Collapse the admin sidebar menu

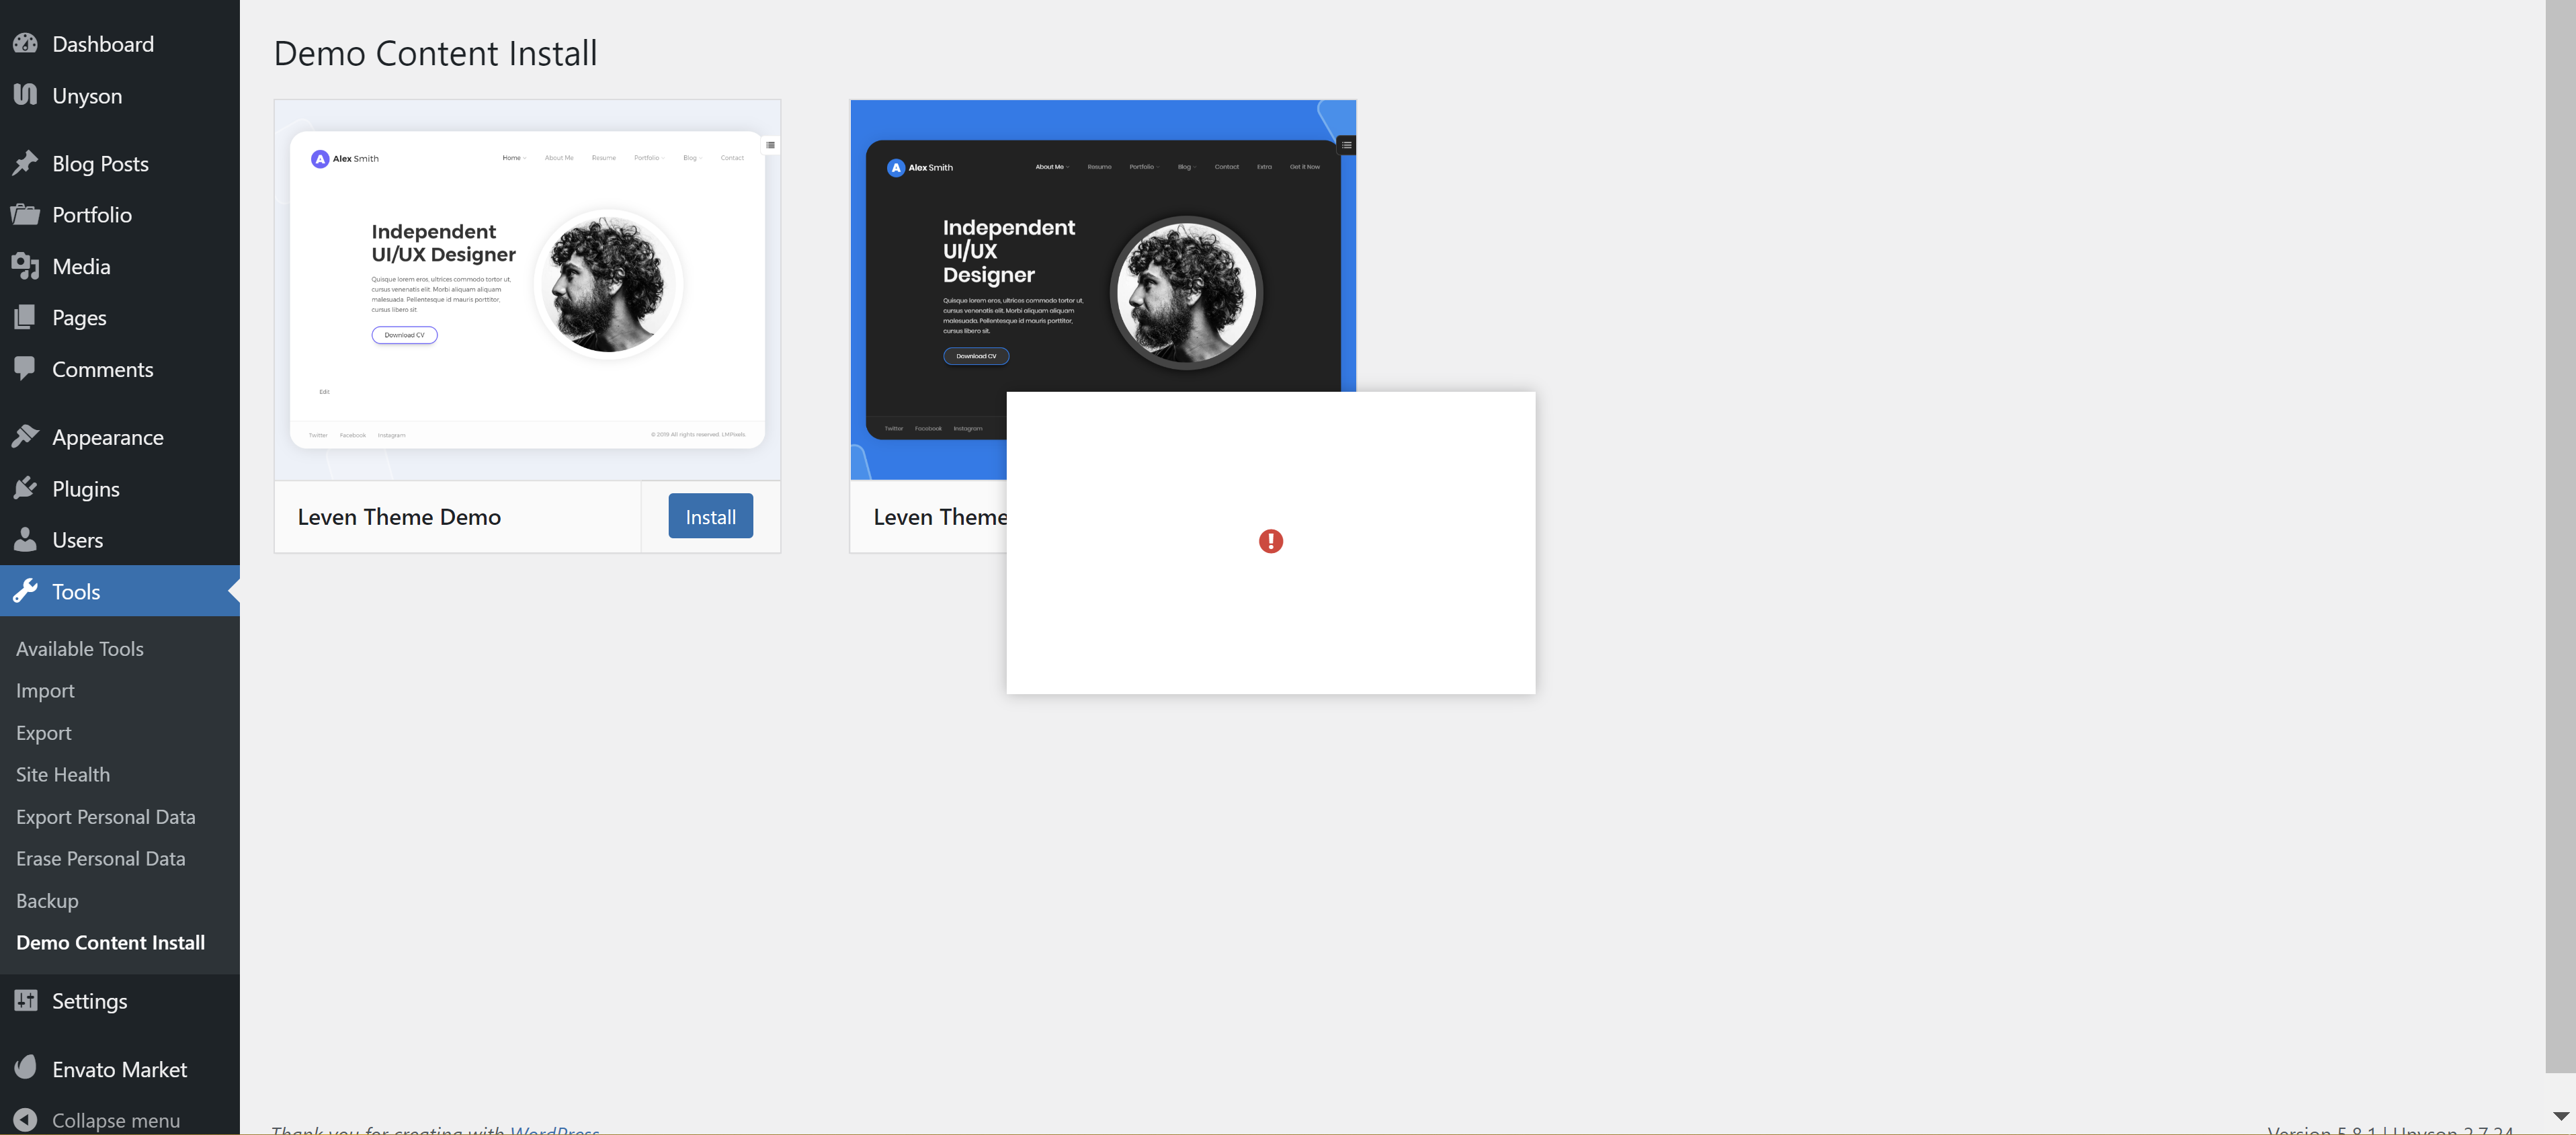pos(26,1120)
